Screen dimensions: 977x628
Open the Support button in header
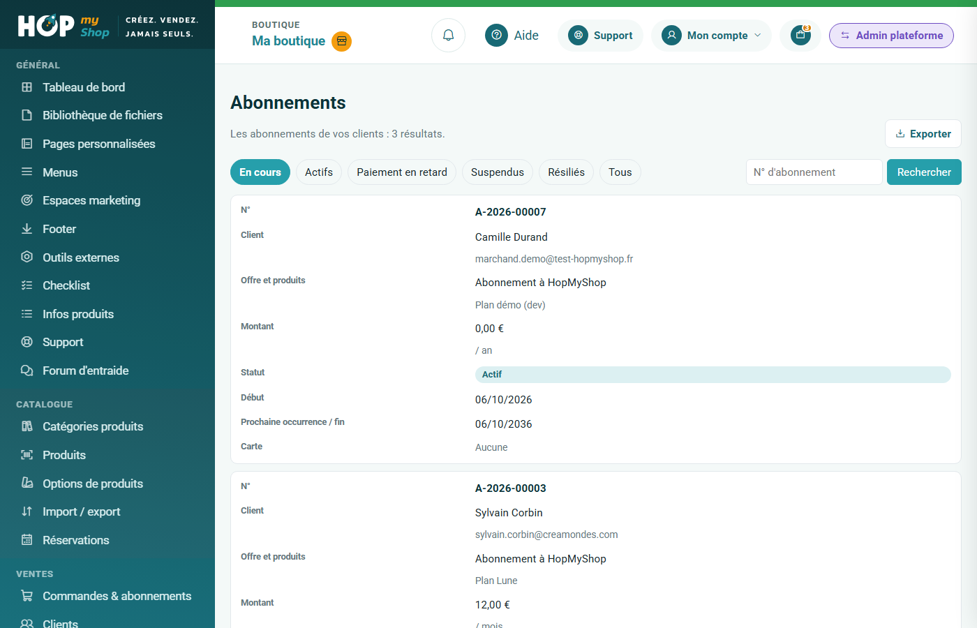[600, 36]
